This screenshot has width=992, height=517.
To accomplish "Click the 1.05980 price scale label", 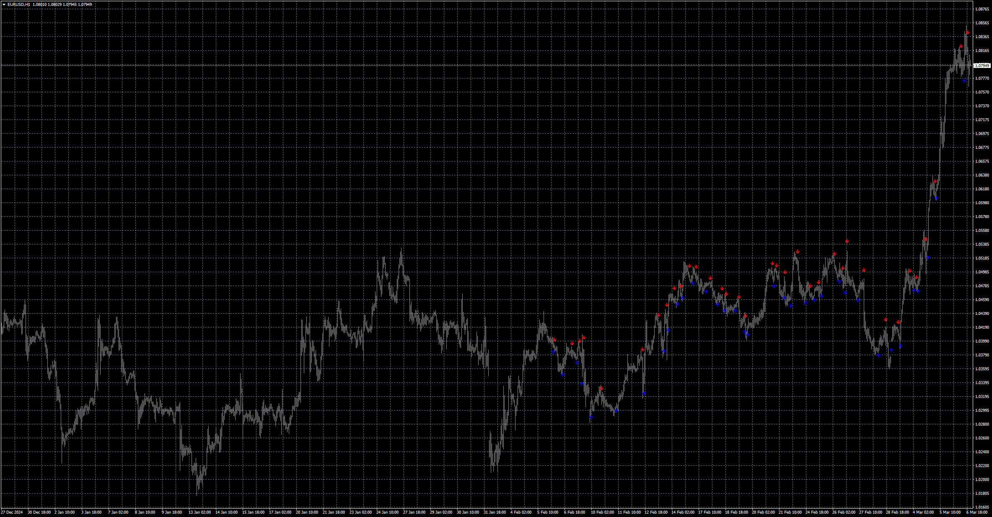I will point(982,203).
